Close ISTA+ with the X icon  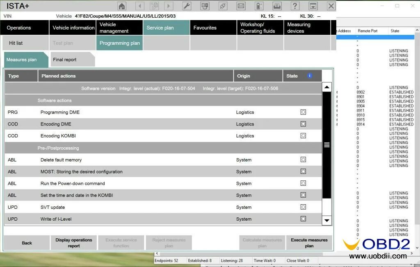click(331, 6)
